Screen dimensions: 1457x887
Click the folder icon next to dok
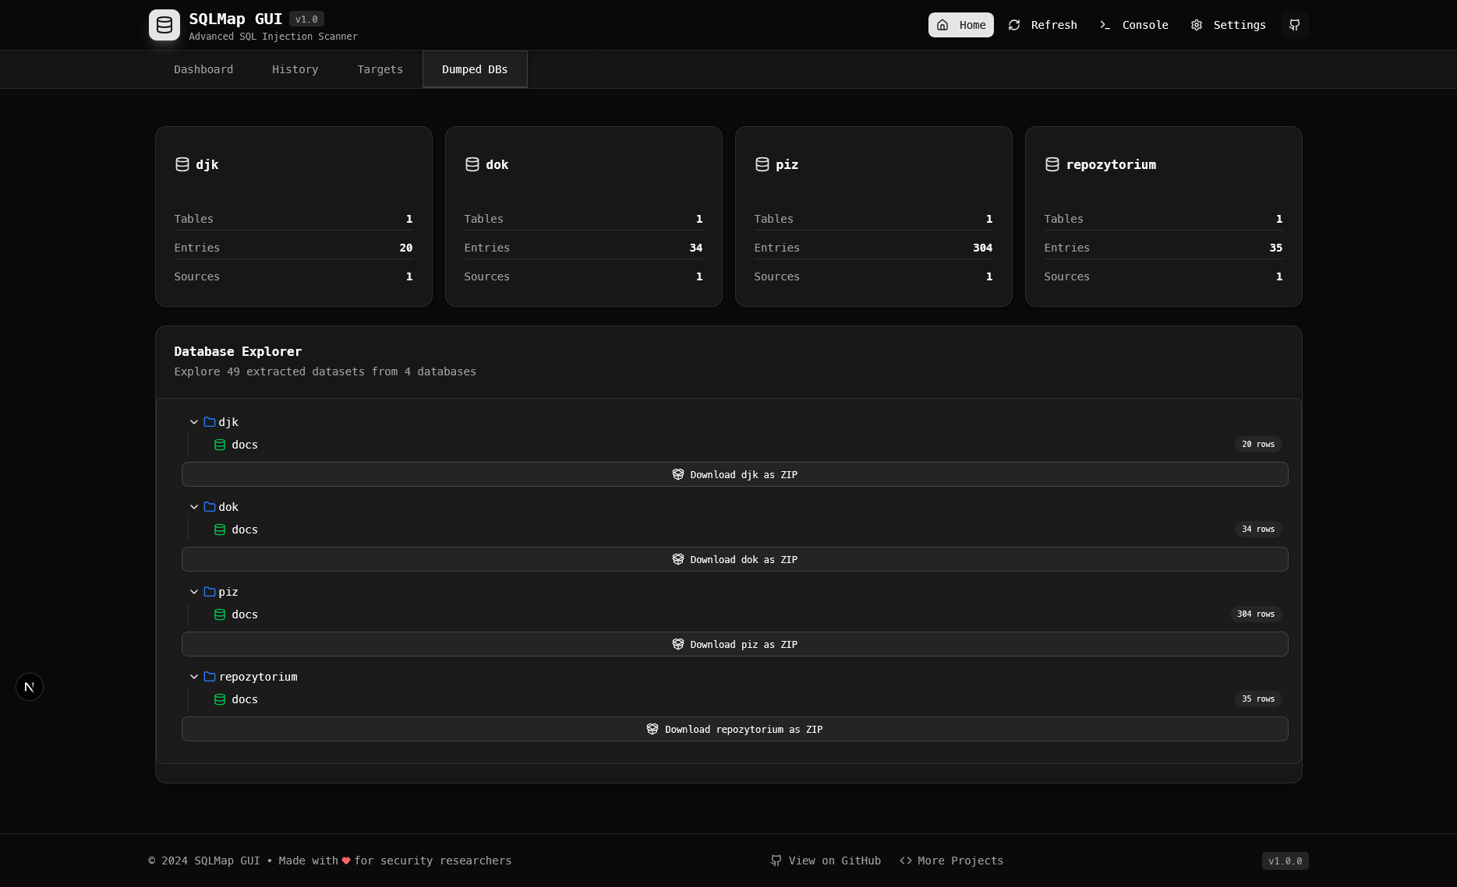pyautogui.click(x=209, y=506)
